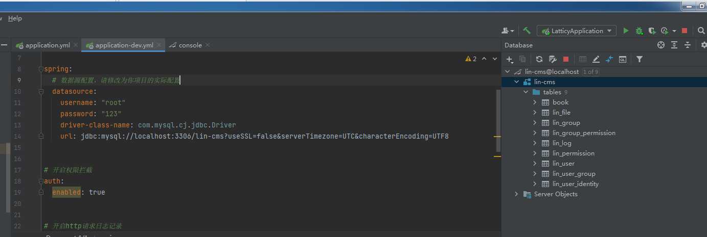The width and height of the screenshot is (707, 237).
Task: Click the username "root" value
Action: pos(113,102)
